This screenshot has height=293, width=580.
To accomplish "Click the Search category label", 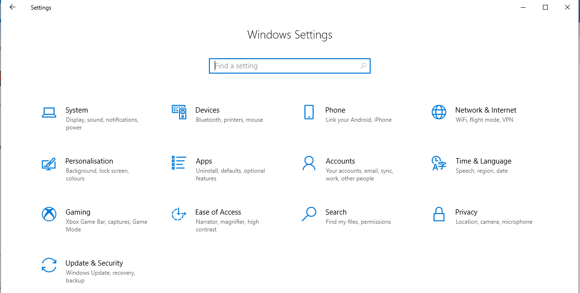I will (336, 212).
